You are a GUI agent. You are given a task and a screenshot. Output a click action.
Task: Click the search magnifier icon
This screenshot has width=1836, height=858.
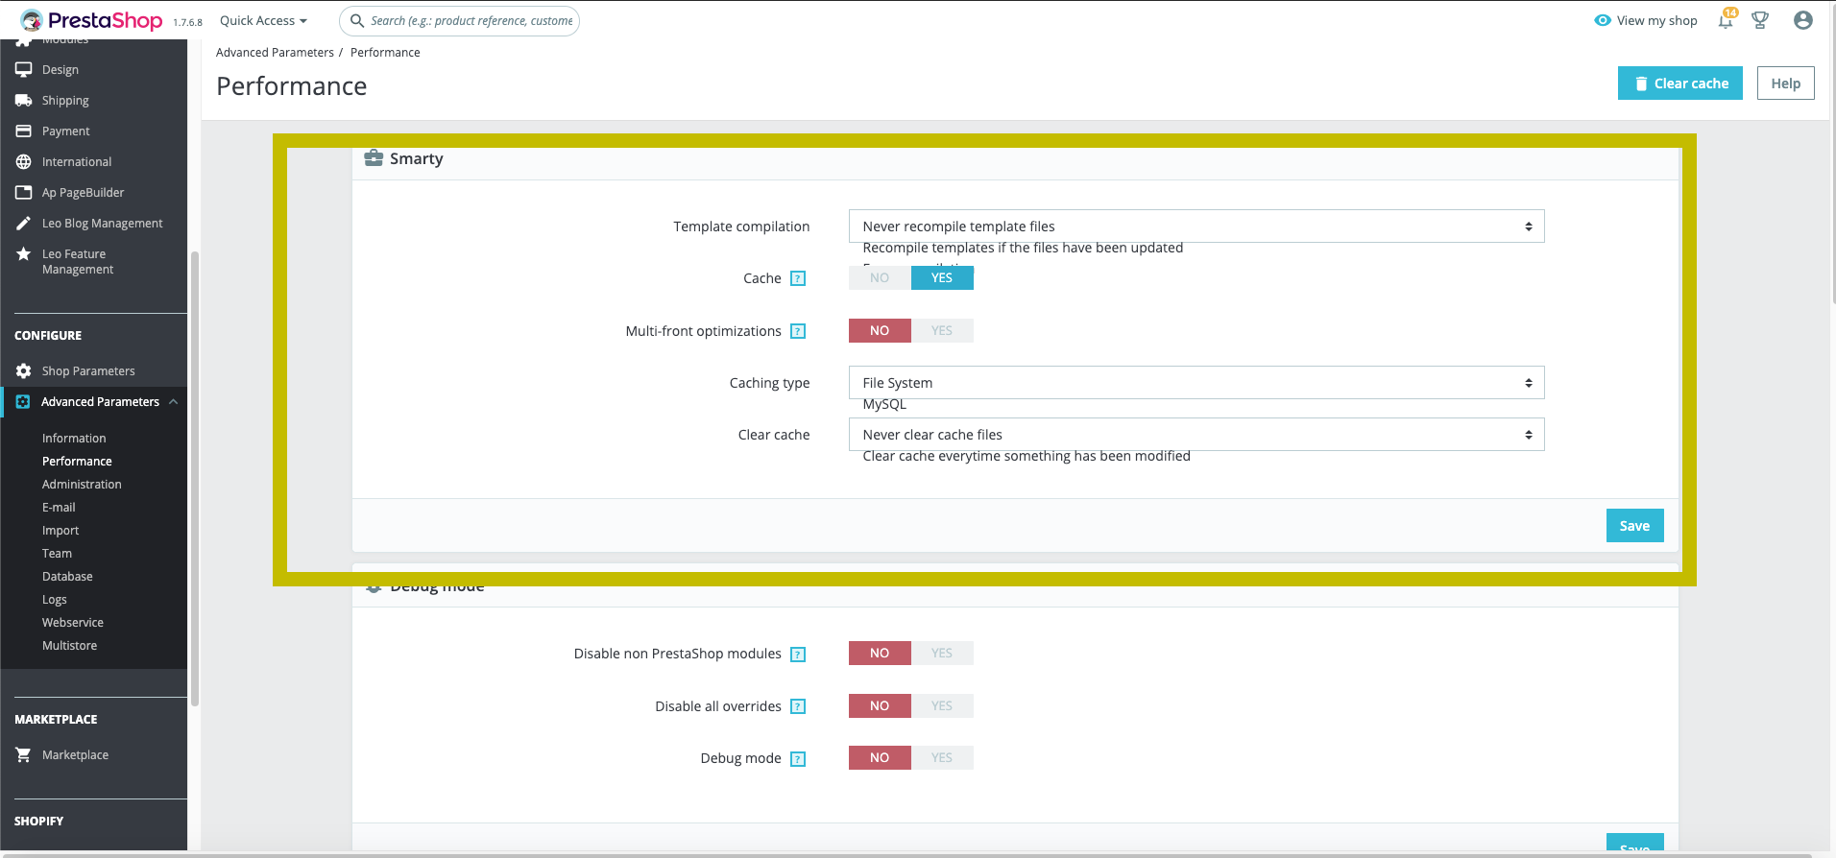coord(357,20)
